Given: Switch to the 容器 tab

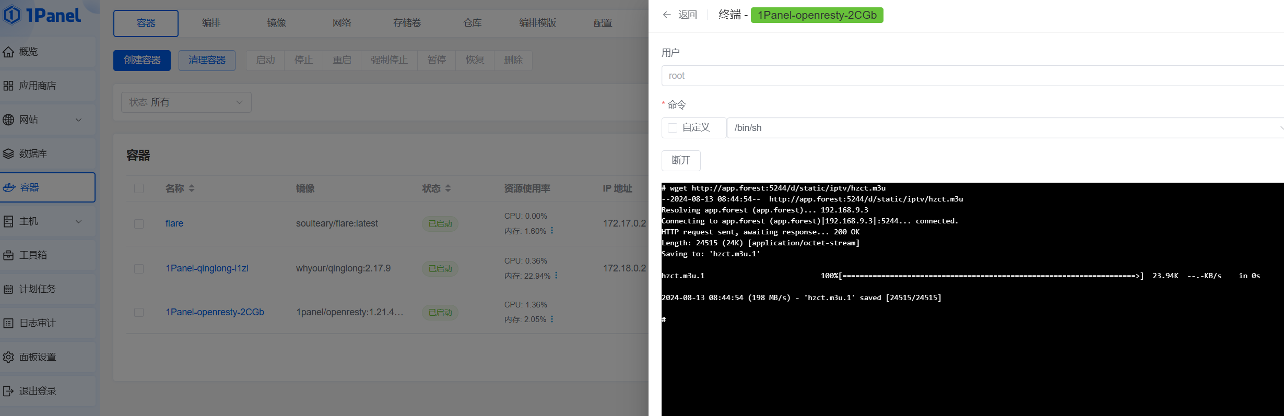Looking at the screenshot, I should (146, 23).
